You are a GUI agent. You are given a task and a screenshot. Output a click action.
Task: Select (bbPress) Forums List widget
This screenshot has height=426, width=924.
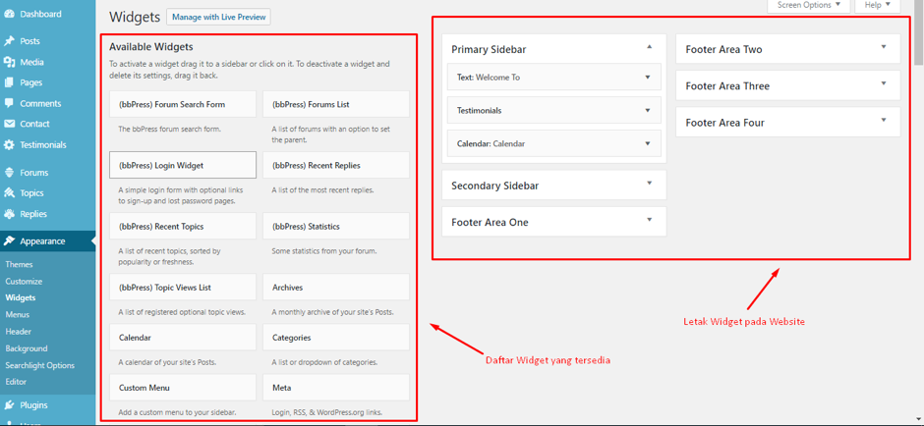tap(336, 104)
